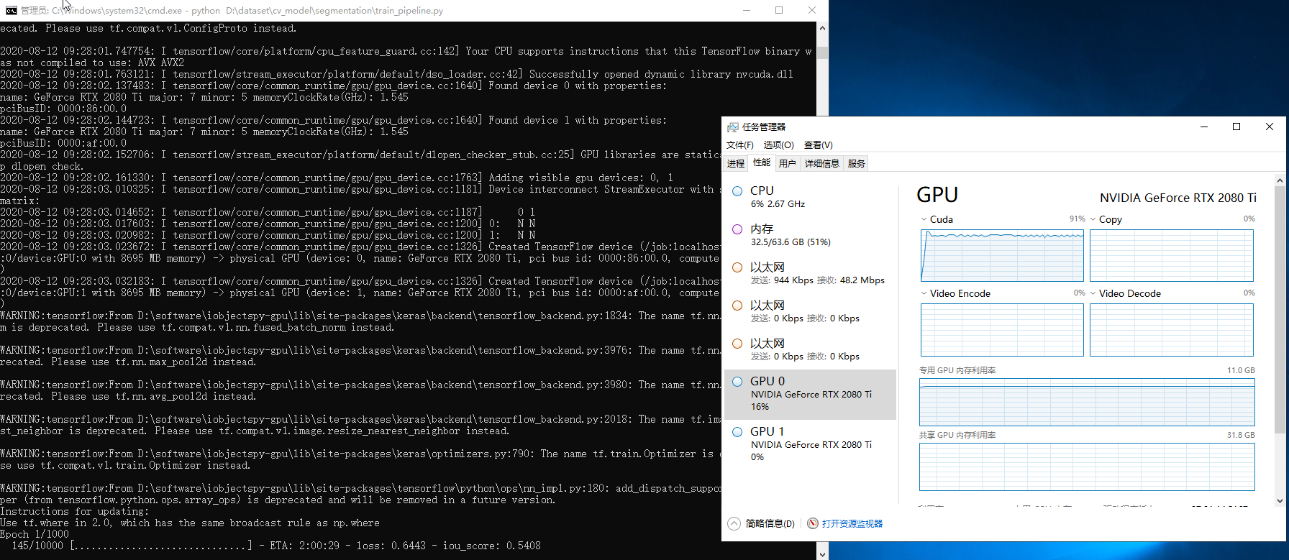Click the GPU 0 circle icon
This screenshot has width=1289, height=560.
(x=737, y=382)
